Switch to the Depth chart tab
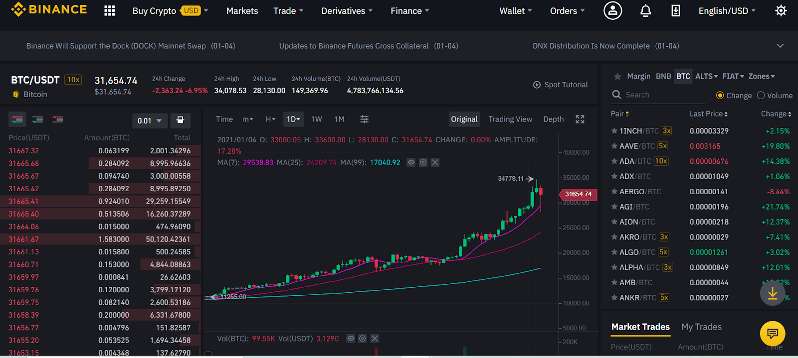The height and width of the screenshot is (358, 798). [x=554, y=119]
